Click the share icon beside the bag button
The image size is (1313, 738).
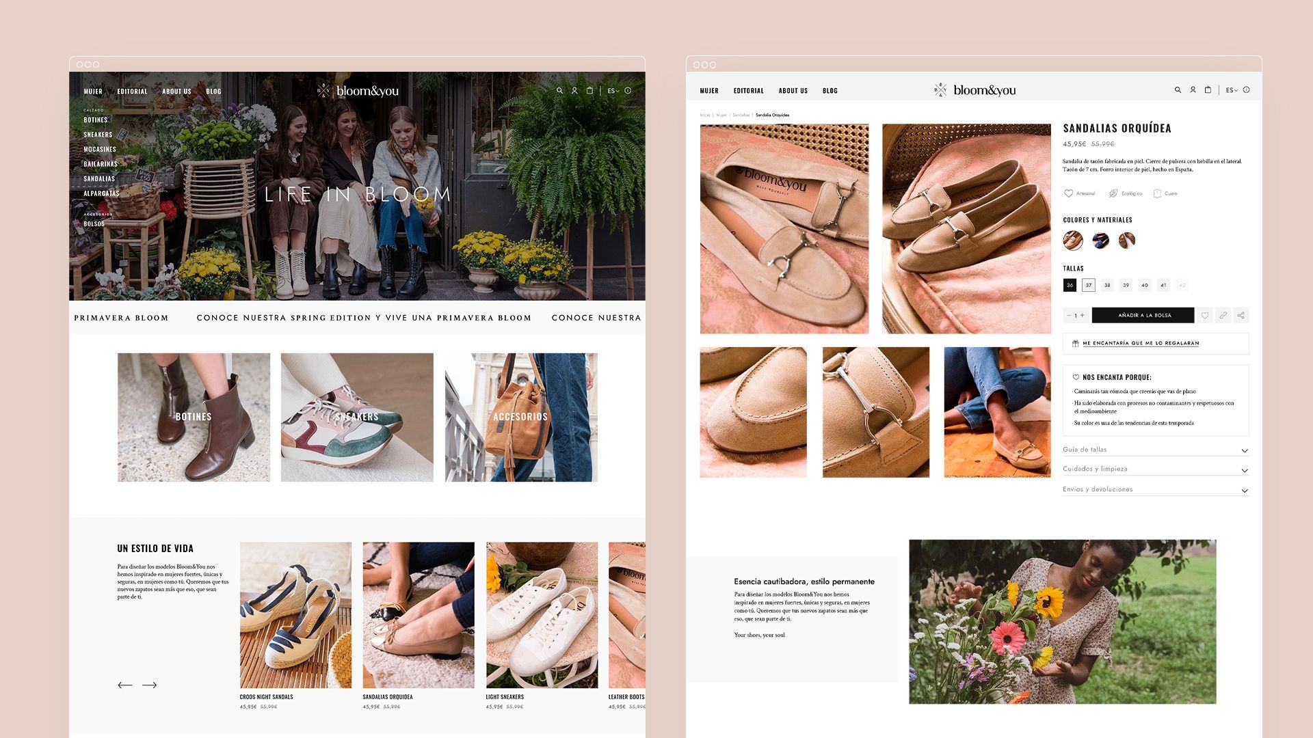coord(1241,315)
